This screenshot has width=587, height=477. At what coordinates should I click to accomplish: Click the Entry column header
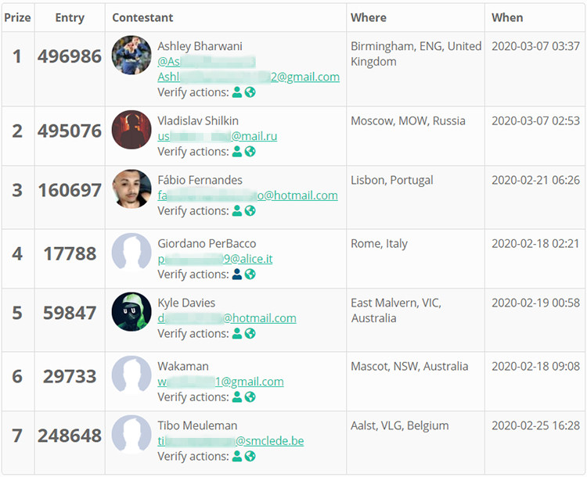click(70, 17)
